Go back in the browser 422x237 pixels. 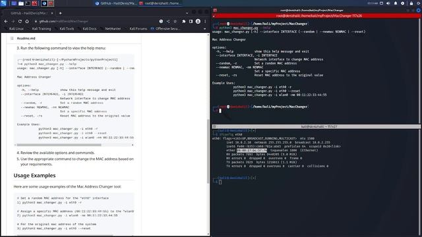tap(6, 21)
